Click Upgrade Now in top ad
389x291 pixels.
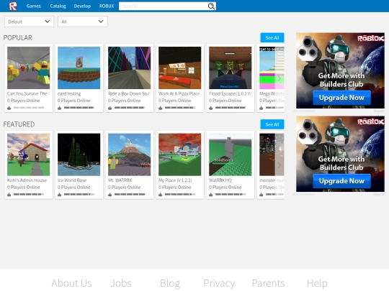click(x=341, y=98)
